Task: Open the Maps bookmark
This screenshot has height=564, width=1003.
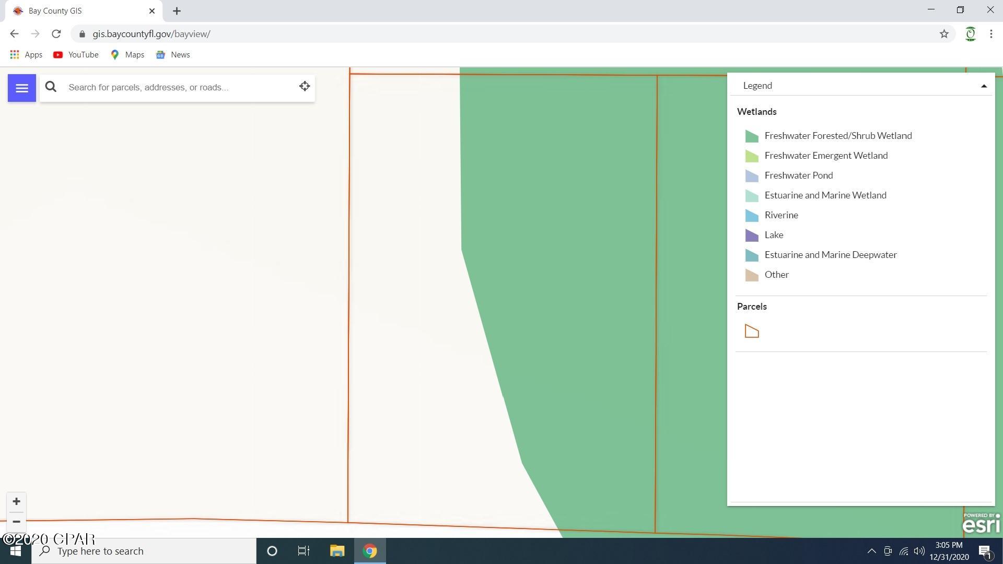Action: [127, 55]
